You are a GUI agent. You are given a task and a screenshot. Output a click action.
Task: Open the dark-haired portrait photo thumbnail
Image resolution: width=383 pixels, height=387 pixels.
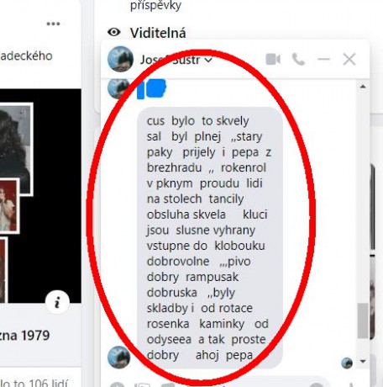tap(16, 149)
